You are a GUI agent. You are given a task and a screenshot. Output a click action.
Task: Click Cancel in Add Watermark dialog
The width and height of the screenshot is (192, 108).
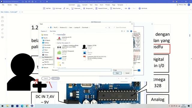[x=46, y=78]
